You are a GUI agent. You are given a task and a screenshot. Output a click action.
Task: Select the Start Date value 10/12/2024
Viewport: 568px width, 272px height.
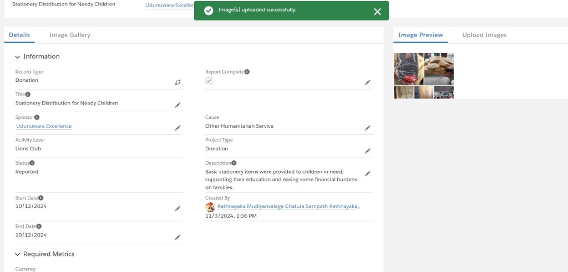(31, 206)
